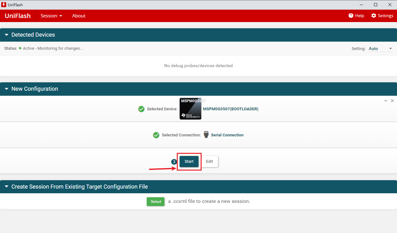Click the MSPM0G3507 device chip thumbnail
The height and width of the screenshot is (233, 397).
[x=190, y=109]
